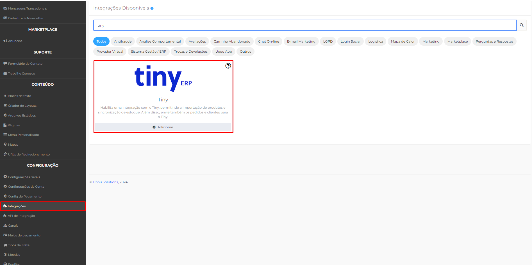Select the LGPD filter
Image resolution: width=532 pixels, height=265 pixels.
(328, 41)
